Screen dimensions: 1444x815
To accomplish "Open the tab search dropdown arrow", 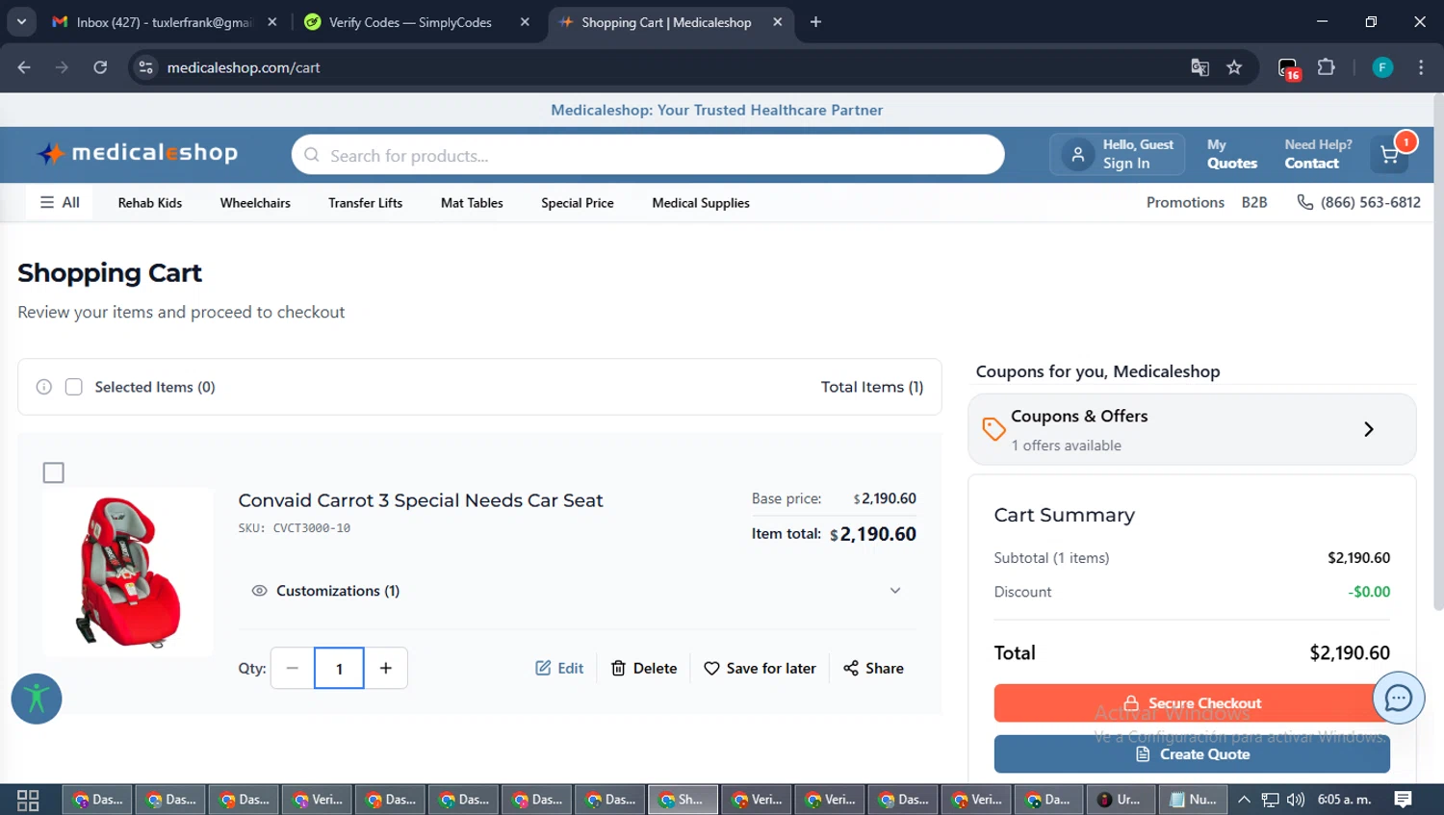I will pyautogui.click(x=21, y=21).
